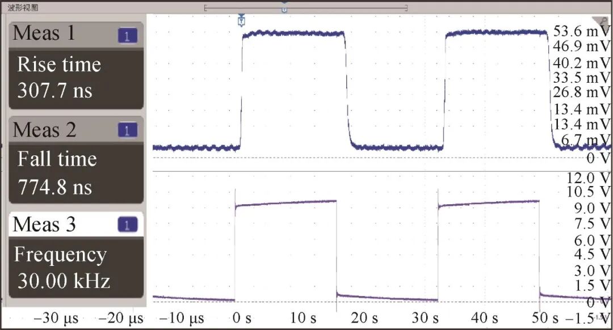Click the 33.5 mV scale label
The image size is (613, 330).
tap(581, 78)
